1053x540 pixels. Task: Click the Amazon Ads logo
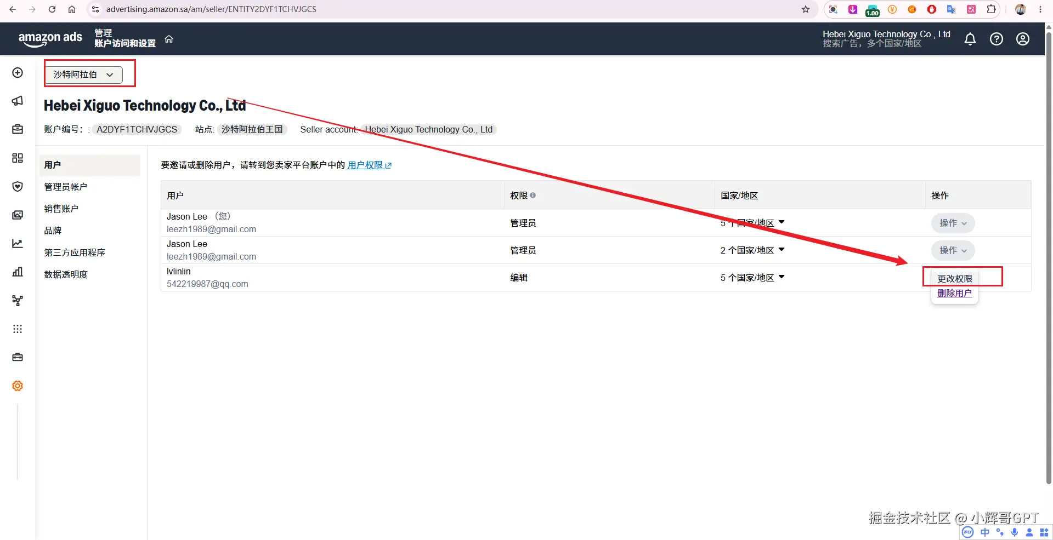click(50, 39)
